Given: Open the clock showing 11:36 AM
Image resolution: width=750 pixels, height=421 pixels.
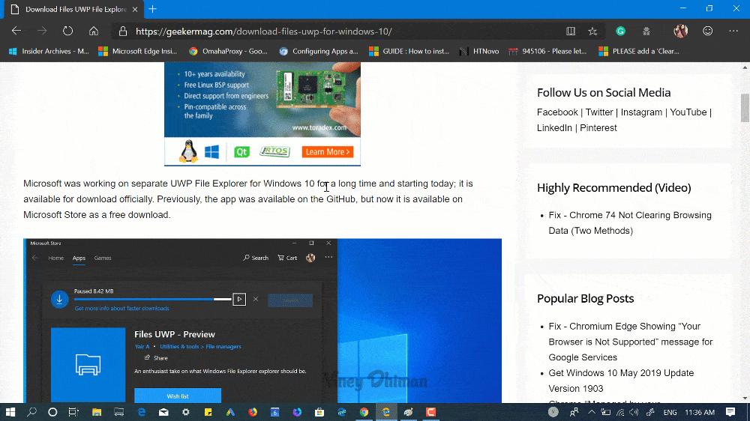Looking at the screenshot, I should point(700,412).
